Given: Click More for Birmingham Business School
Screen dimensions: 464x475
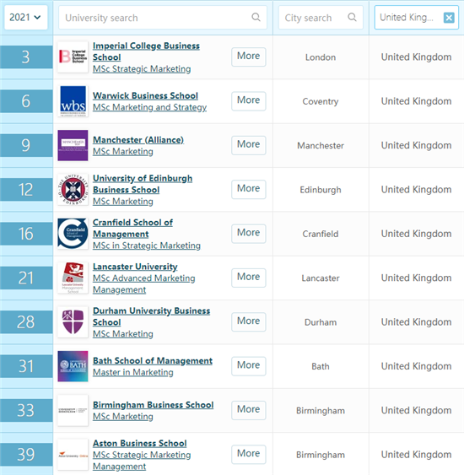Looking at the screenshot, I should coord(249,410).
